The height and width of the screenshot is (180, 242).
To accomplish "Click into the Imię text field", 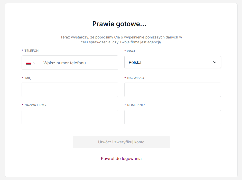I will tap(70, 90).
